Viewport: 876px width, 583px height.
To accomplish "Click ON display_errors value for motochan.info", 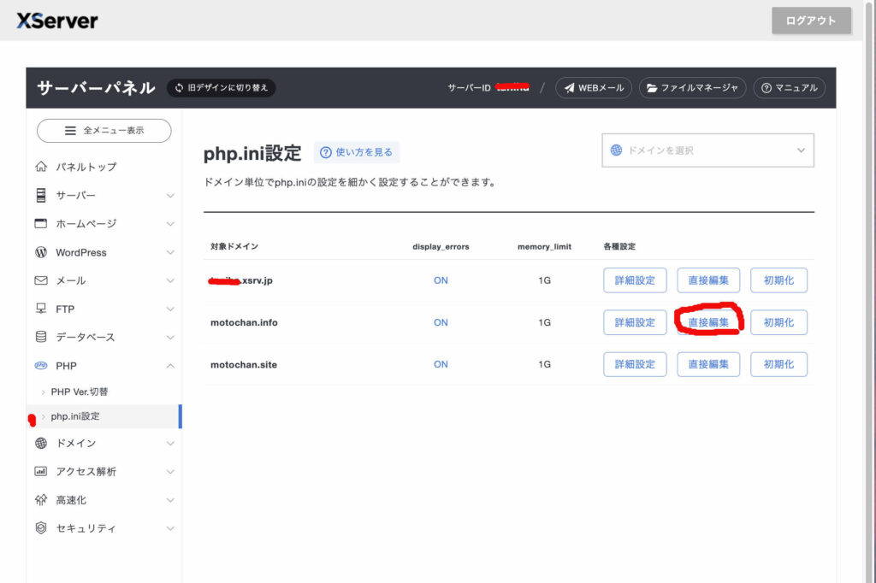I will point(441,323).
